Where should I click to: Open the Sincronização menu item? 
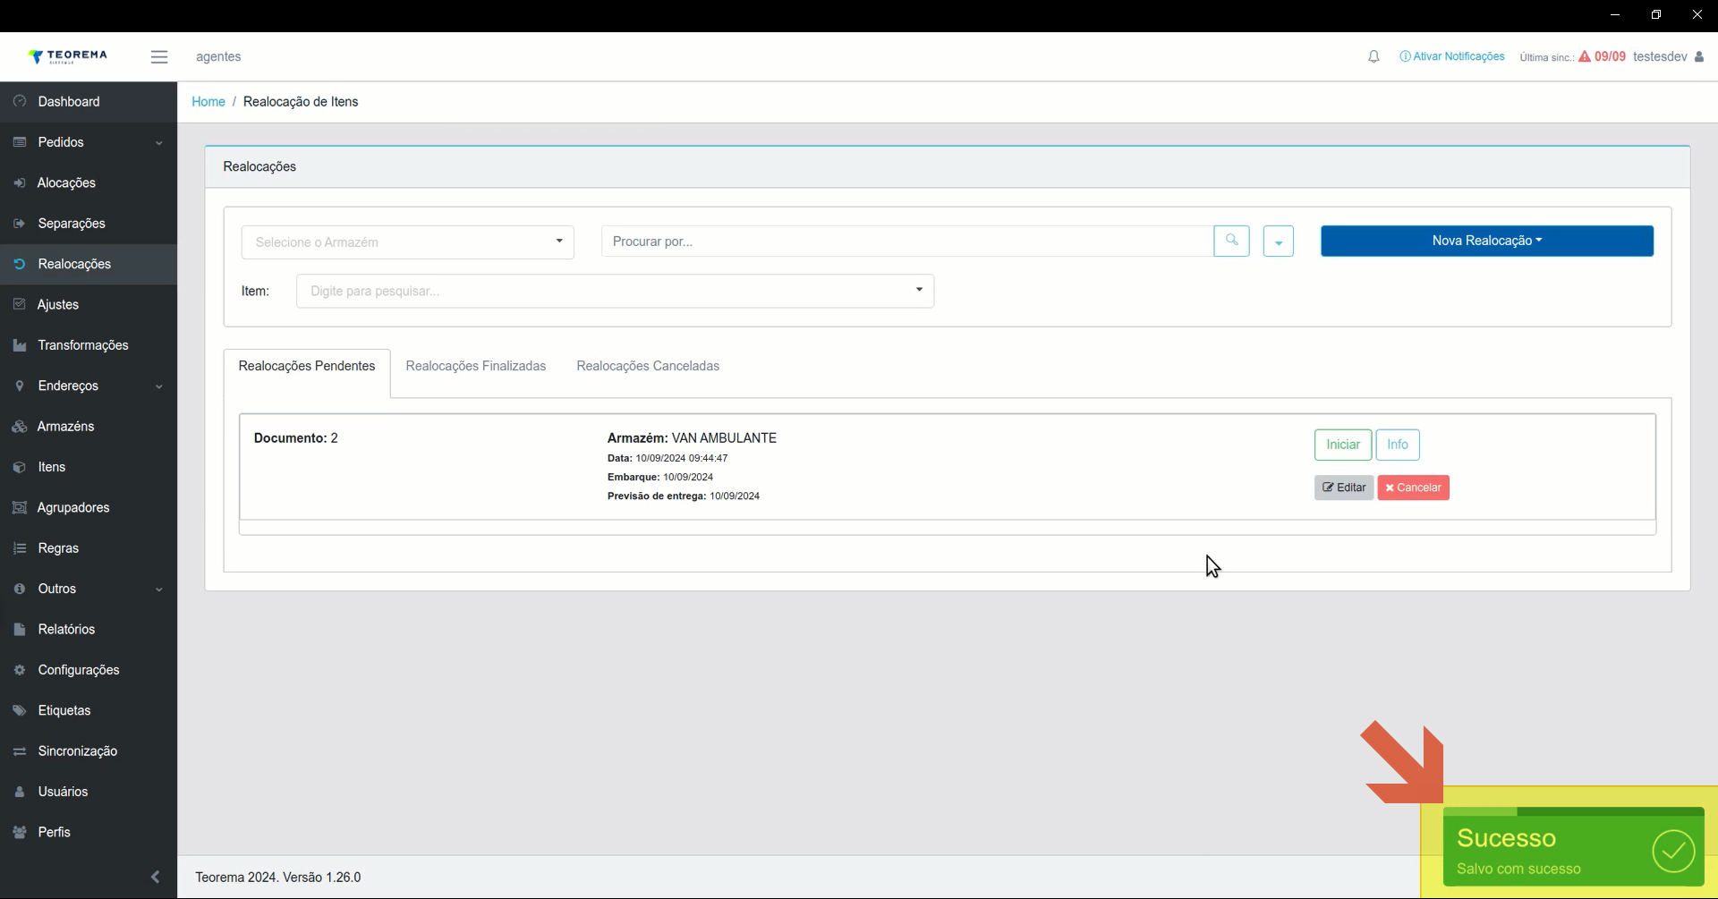tap(89, 751)
